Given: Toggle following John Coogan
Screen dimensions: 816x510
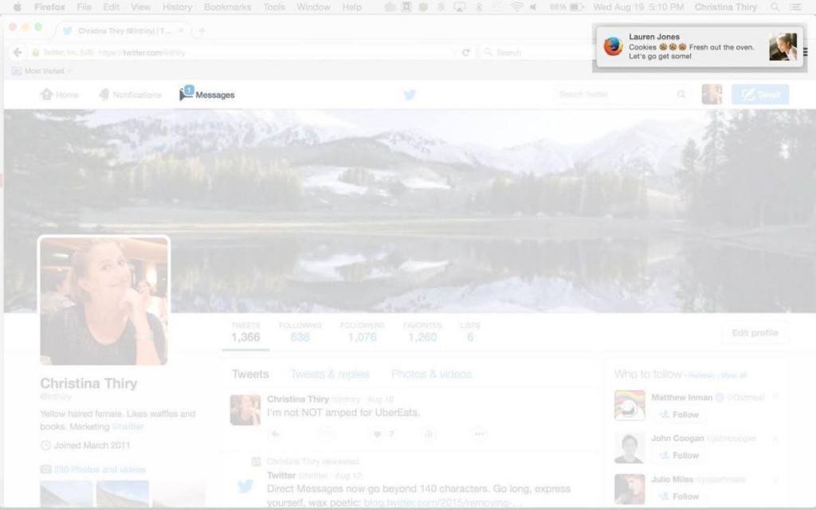Looking at the screenshot, I should [x=679, y=455].
